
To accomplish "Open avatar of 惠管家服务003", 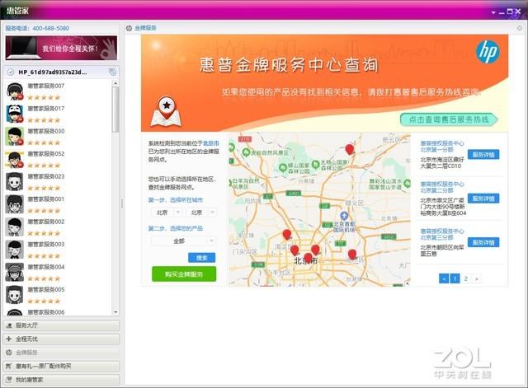I will (15, 250).
